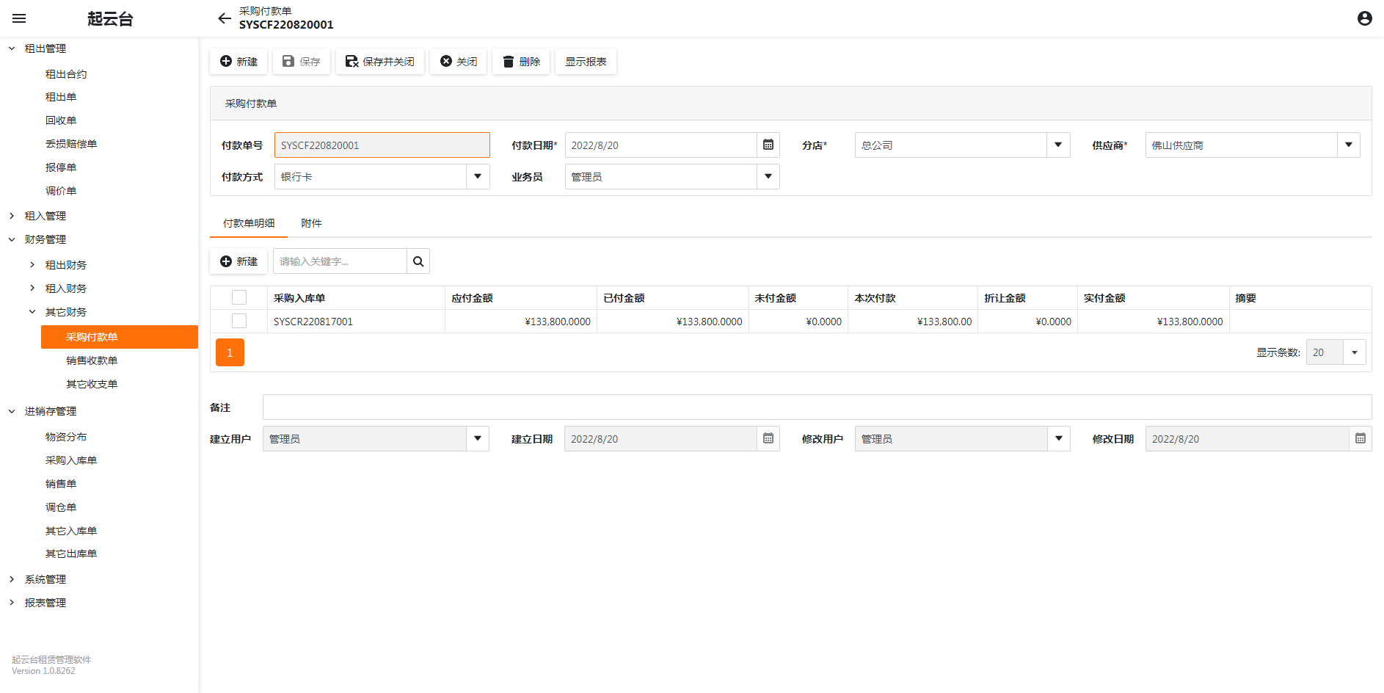This screenshot has width=1384, height=693.
Task: Open calendar picker for 修改日期
Action: [1360, 439]
